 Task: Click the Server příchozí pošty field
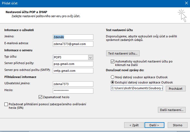pos(73,64)
